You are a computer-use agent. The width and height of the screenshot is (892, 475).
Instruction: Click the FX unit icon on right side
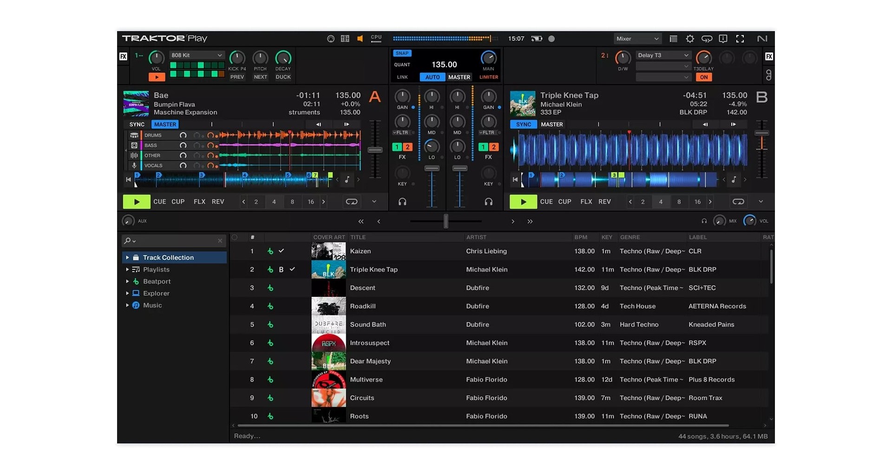coord(769,56)
